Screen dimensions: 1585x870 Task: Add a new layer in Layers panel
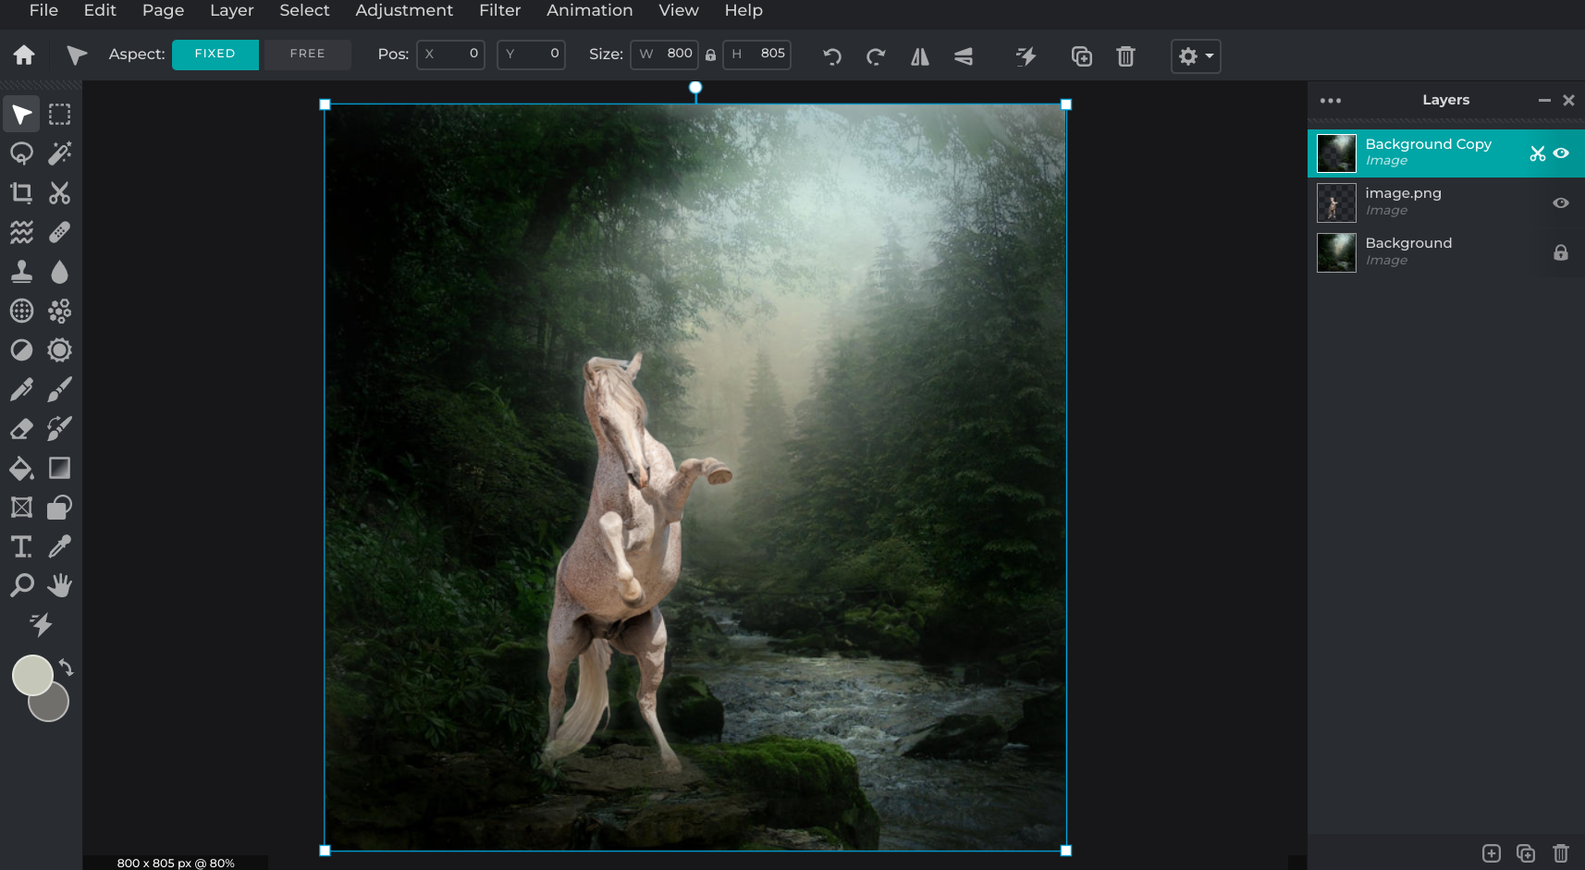coord(1492,853)
